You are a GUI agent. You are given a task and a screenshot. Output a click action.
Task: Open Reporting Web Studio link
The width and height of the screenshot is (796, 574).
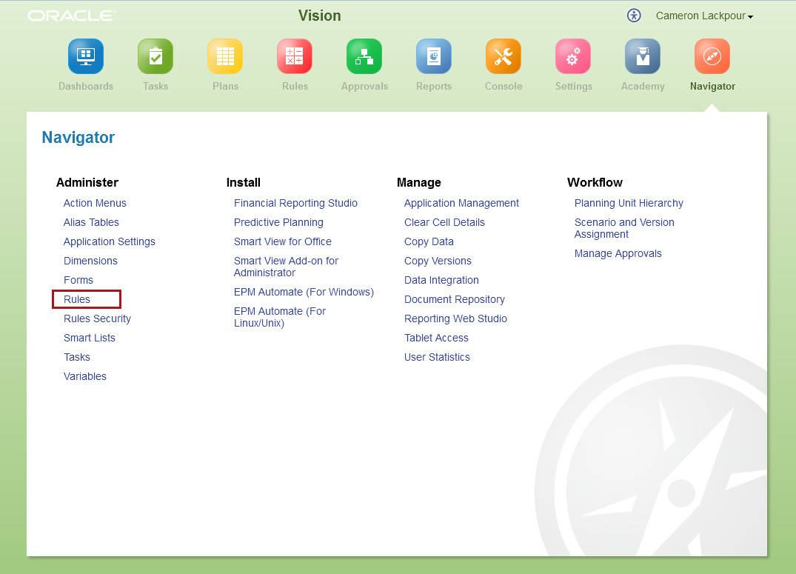coord(455,318)
